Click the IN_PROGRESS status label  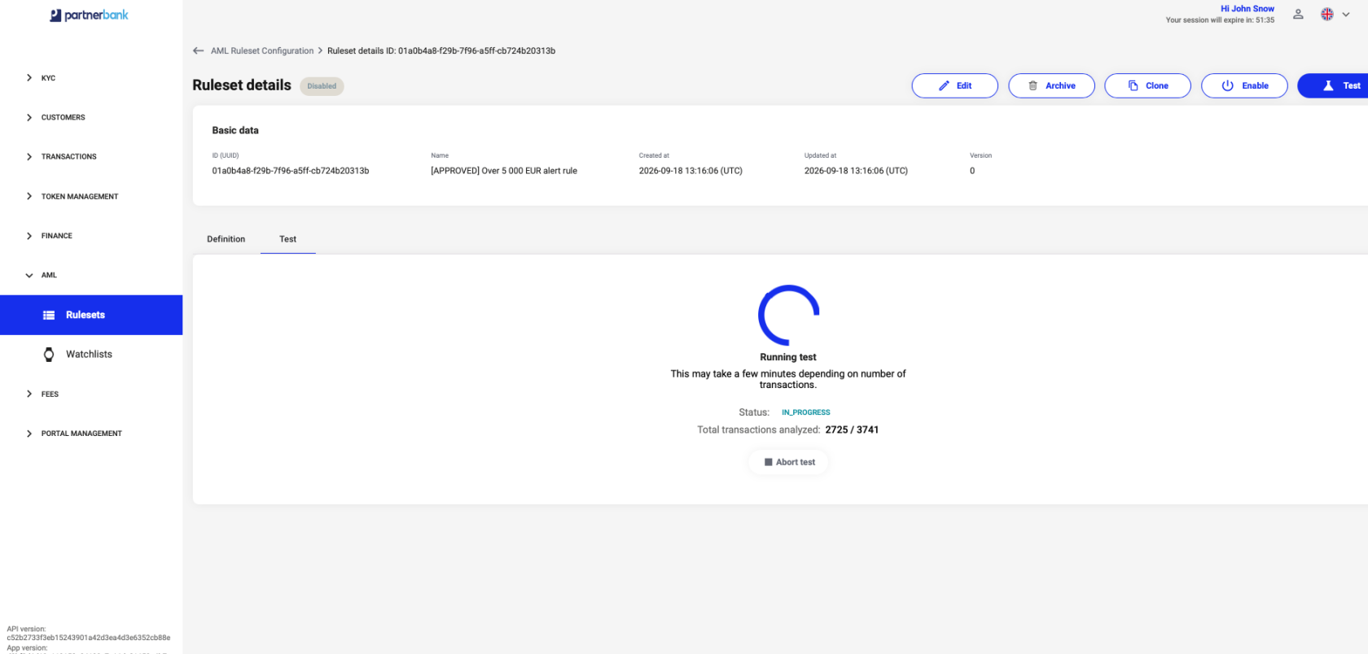806,412
